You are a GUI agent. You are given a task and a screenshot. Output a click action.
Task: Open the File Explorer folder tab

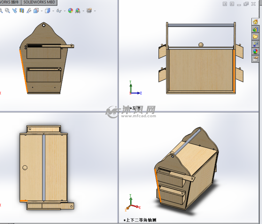click(255, 37)
